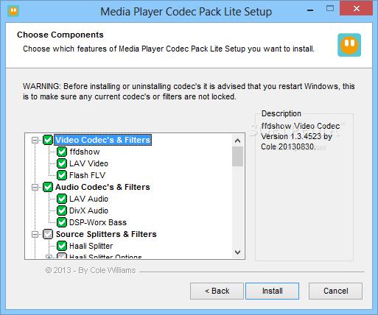This screenshot has width=378, height=315.
Task: Uncheck the DSP-Worx Bass checkbox
Action: coord(62,222)
